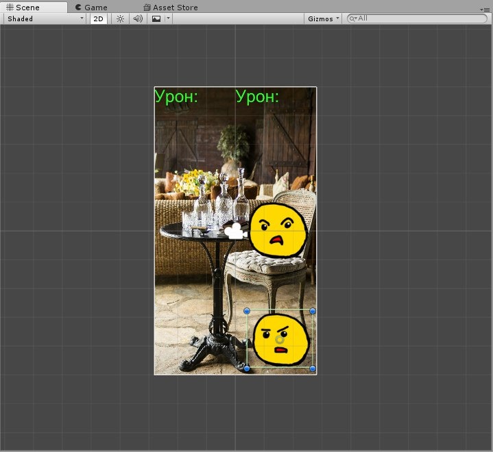Open the scene effects dropdown arrow
The width and height of the screenshot is (493, 452).
[168, 18]
